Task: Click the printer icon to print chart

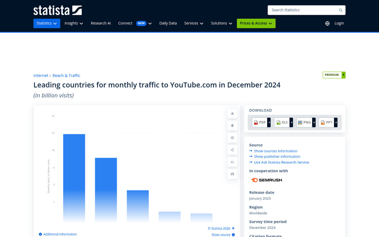Action: click(x=232, y=174)
